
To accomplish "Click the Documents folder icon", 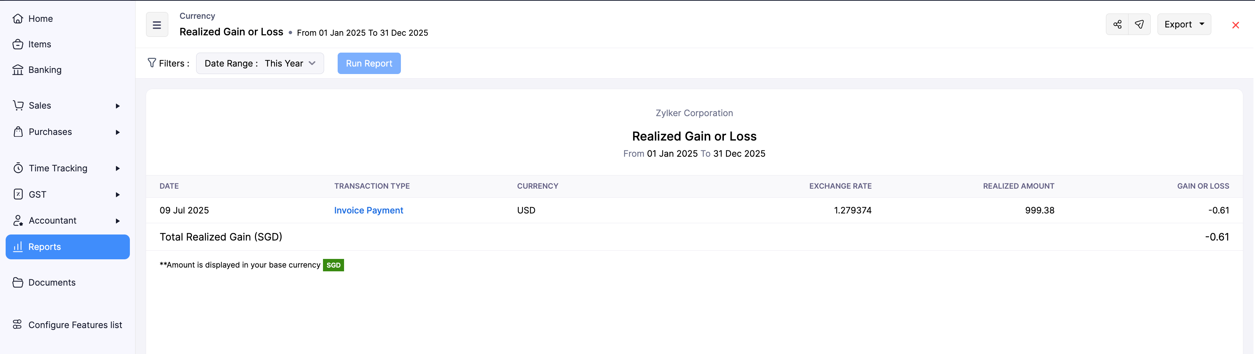I will click(x=18, y=283).
